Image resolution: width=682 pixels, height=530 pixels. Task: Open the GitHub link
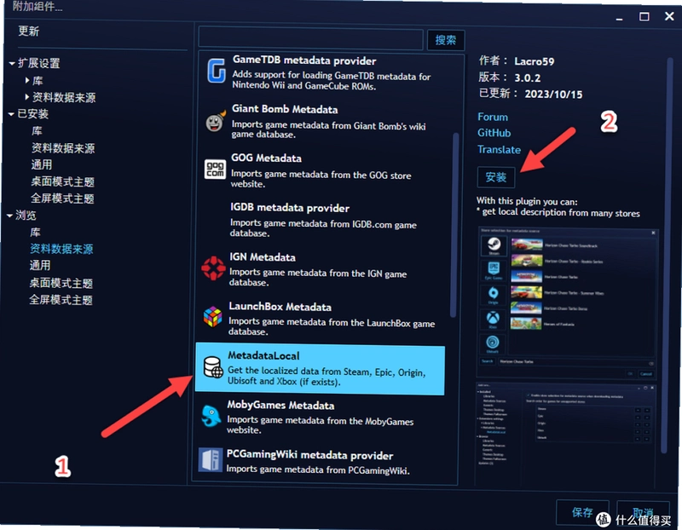(x=494, y=133)
